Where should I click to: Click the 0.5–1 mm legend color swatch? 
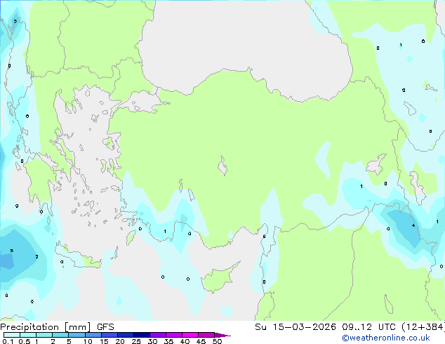coord(28,335)
